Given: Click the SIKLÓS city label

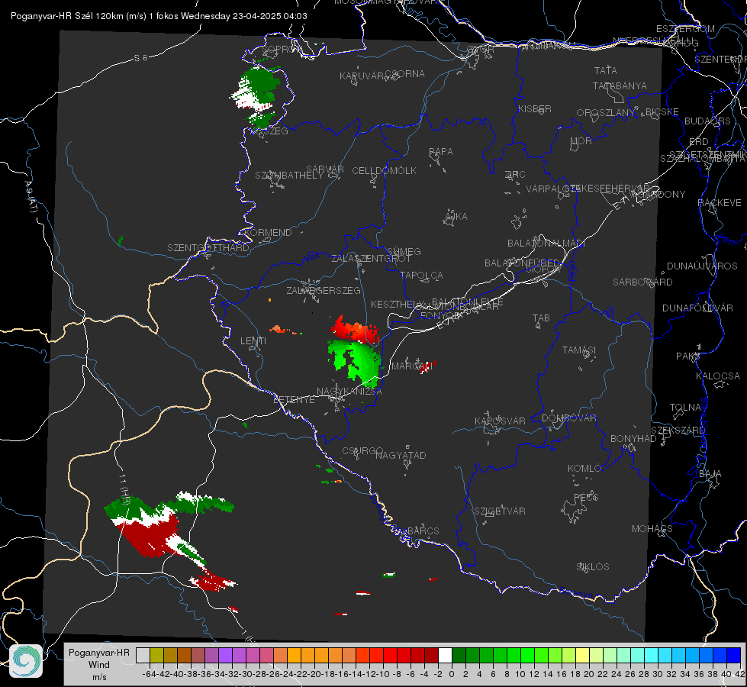Looking at the screenshot, I should tap(593, 567).
